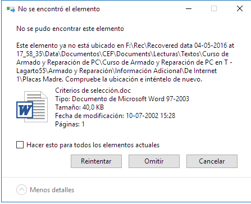Cancel the operation with the Cancelar button
This screenshot has height=204, width=251.
tap(212, 161)
